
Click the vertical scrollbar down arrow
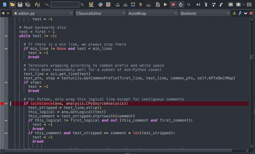point(252,146)
